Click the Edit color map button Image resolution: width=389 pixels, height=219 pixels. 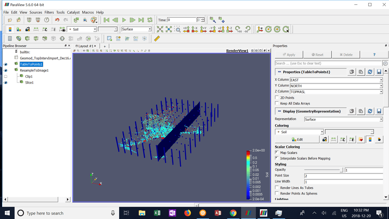(x=297, y=140)
